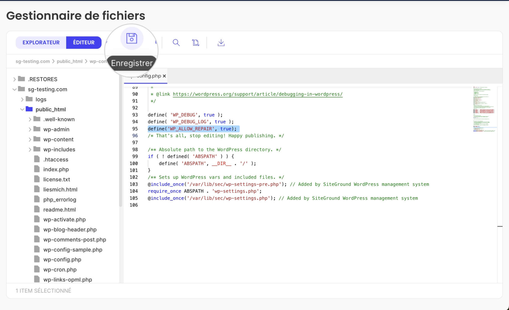Click sg-testing.com in breadcrumb path

32,62
